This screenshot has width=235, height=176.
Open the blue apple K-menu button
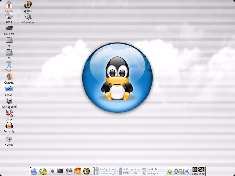point(34,171)
